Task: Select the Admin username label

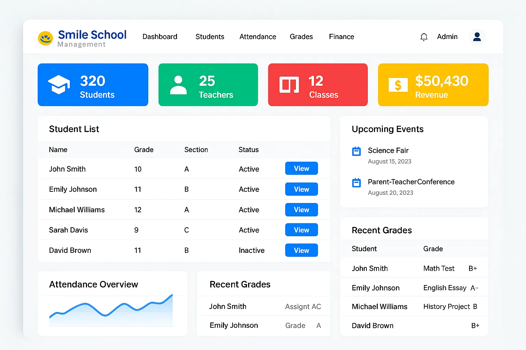Action: tap(447, 37)
